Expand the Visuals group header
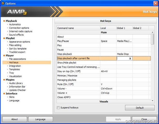159x124 pixels. (x=104, y=102)
